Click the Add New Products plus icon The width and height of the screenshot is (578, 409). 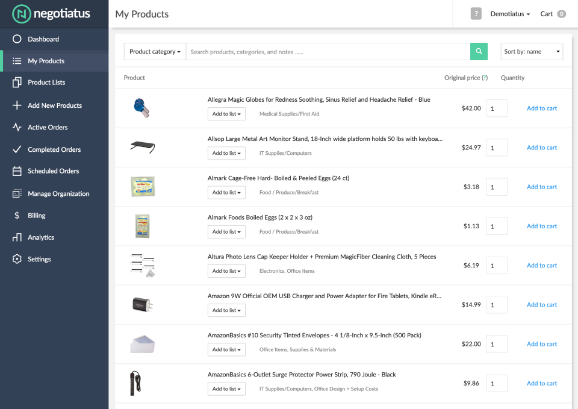(x=16, y=105)
